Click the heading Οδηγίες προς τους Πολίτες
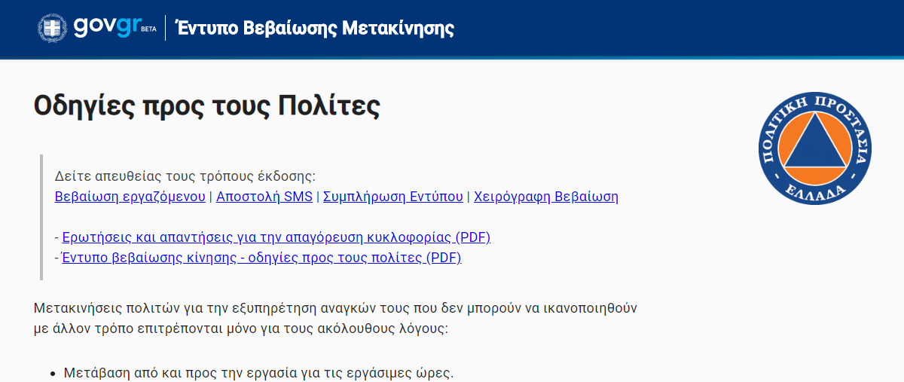Viewport: 904px width, 382px height. click(207, 105)
